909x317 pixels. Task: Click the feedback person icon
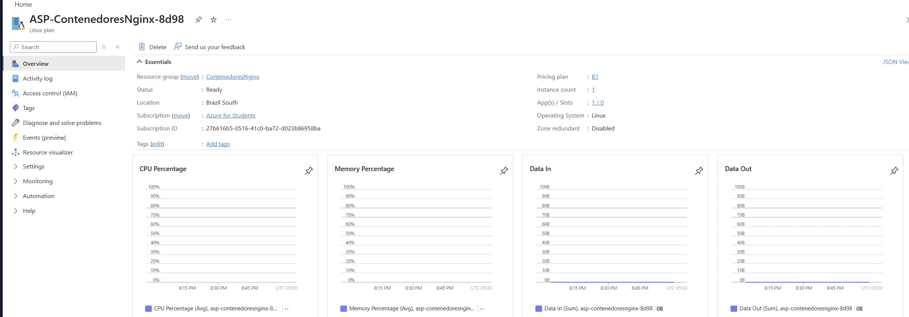[x=178, y=47]
